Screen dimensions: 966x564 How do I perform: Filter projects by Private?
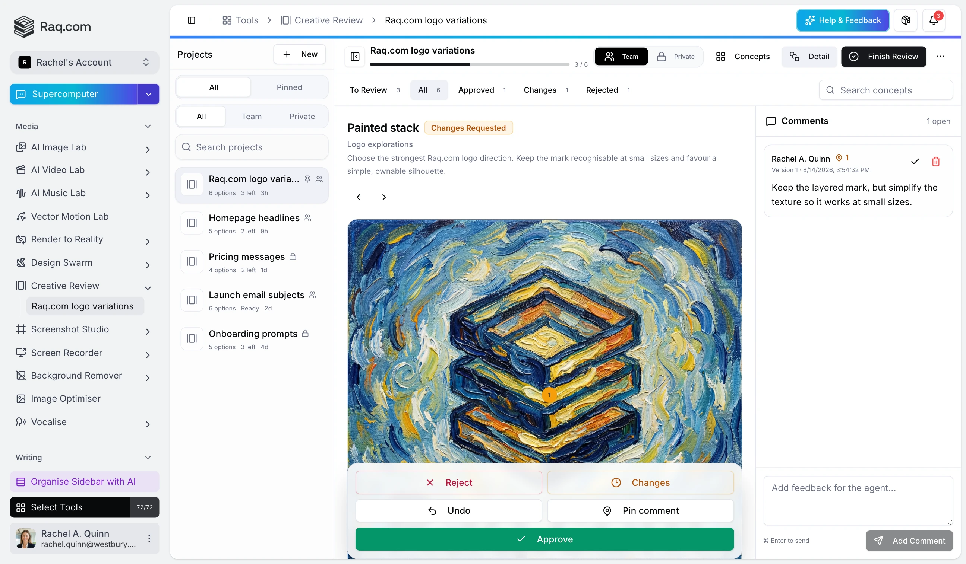(302, 117)
